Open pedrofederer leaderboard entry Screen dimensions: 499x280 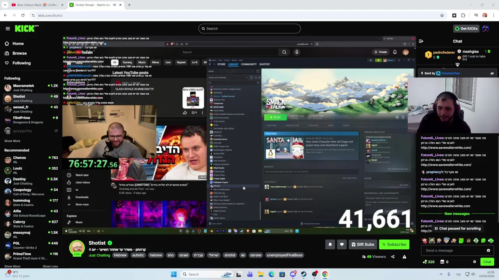[439, 54]
